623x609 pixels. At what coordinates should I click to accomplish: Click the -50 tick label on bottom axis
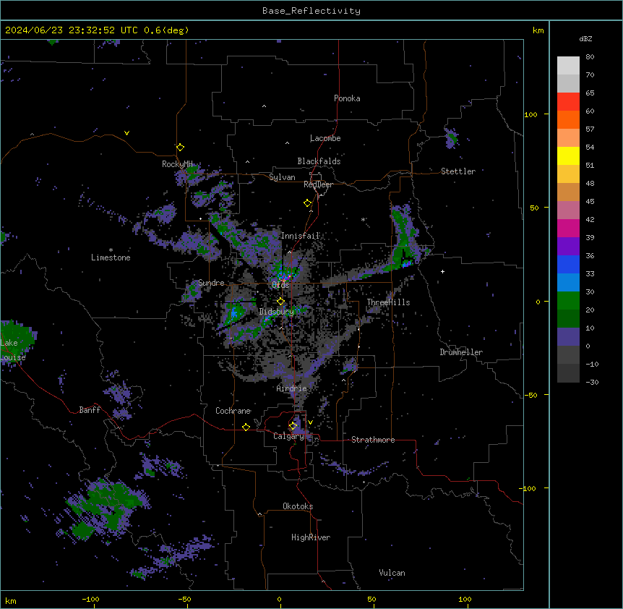(x=184, y=599)
